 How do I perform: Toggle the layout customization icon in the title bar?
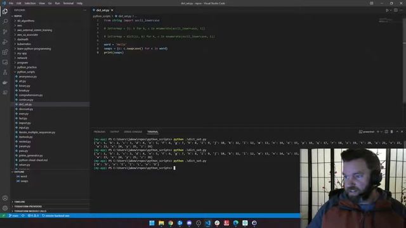372,3
